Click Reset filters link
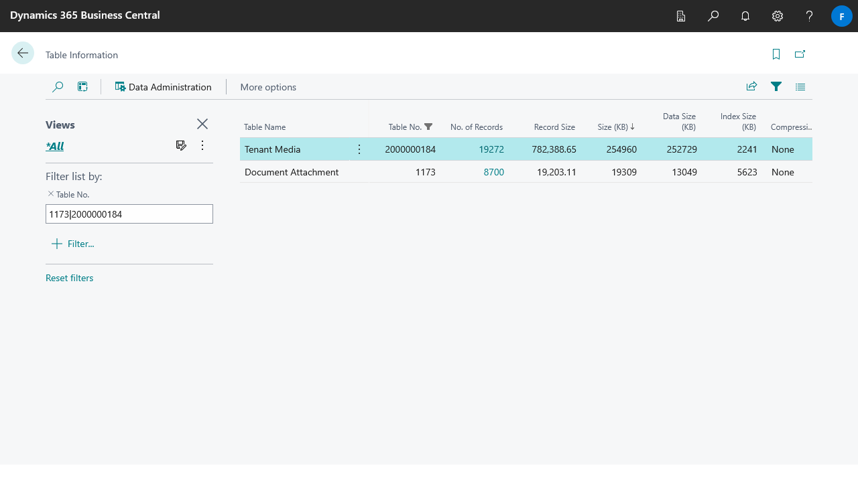This screenshot has width=858, height=482. click(x=70, y=278)
